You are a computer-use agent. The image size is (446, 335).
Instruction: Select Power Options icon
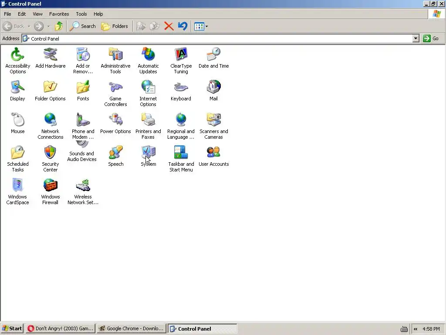(x=115, y=120)
